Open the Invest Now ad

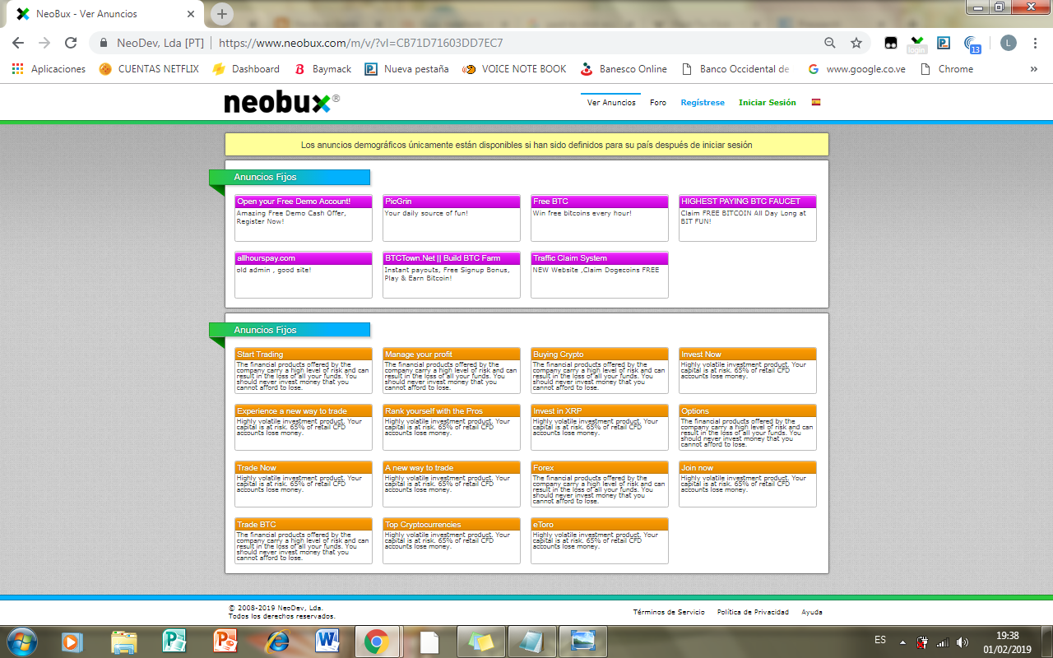tap(748, 371)
